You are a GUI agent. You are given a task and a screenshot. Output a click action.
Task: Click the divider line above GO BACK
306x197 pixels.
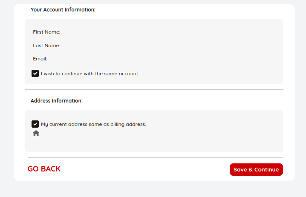click(x=154, y=158)
